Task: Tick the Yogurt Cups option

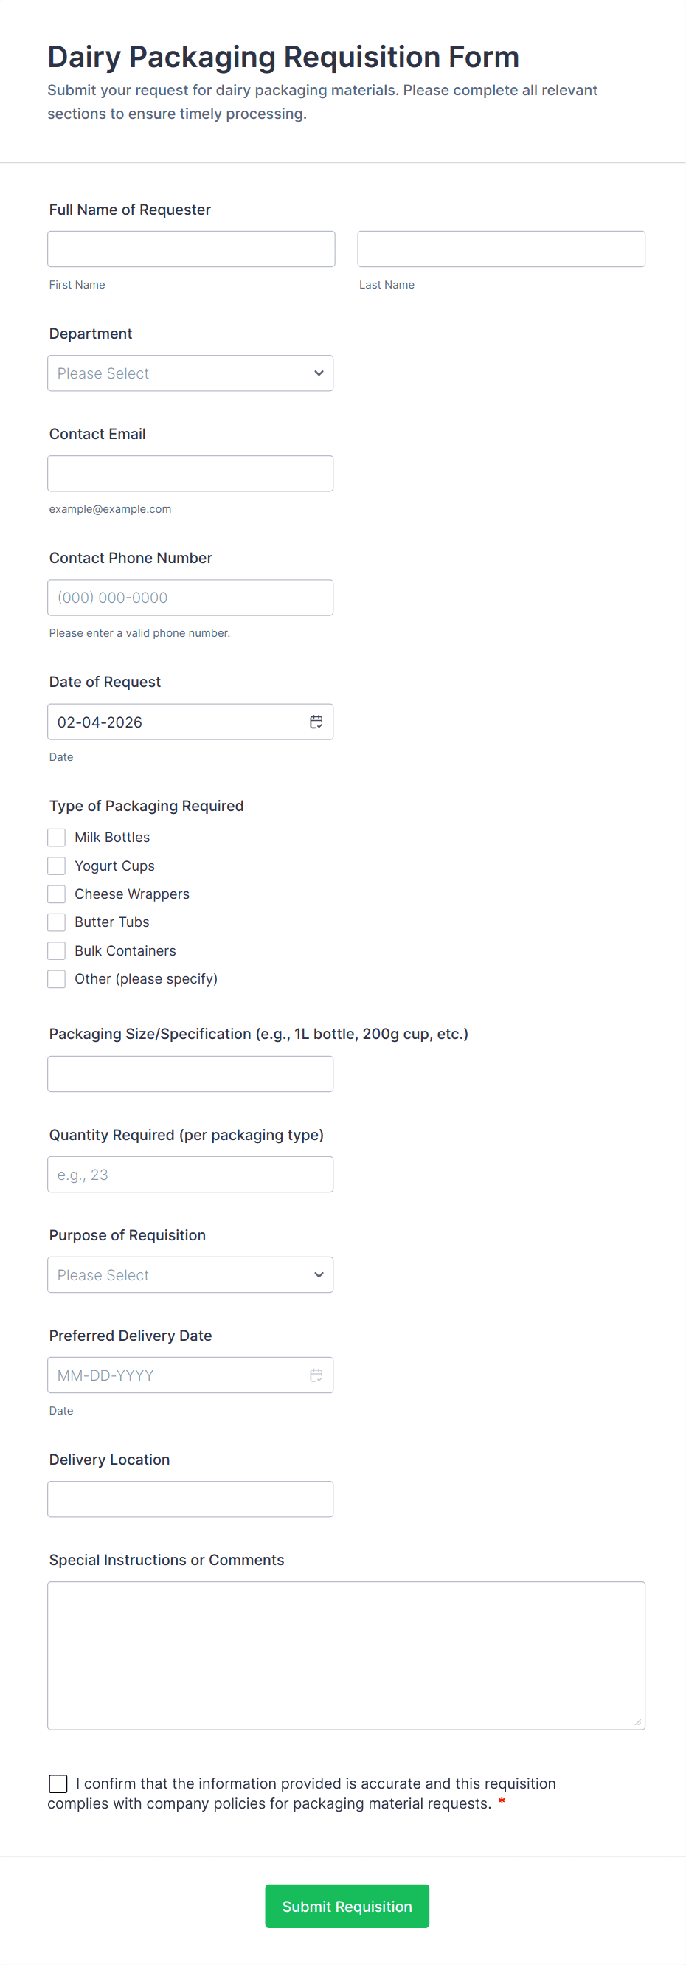Action: tap(56, 866)
